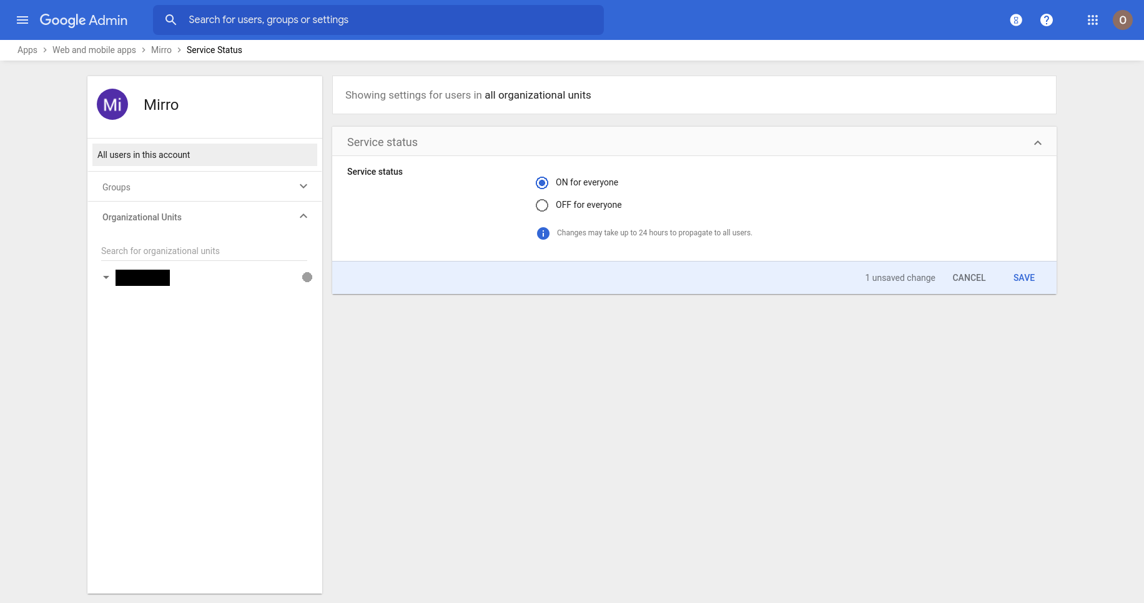Focus Search for organizational units field
Viewport: 1144px width, 603px height.
204,251
